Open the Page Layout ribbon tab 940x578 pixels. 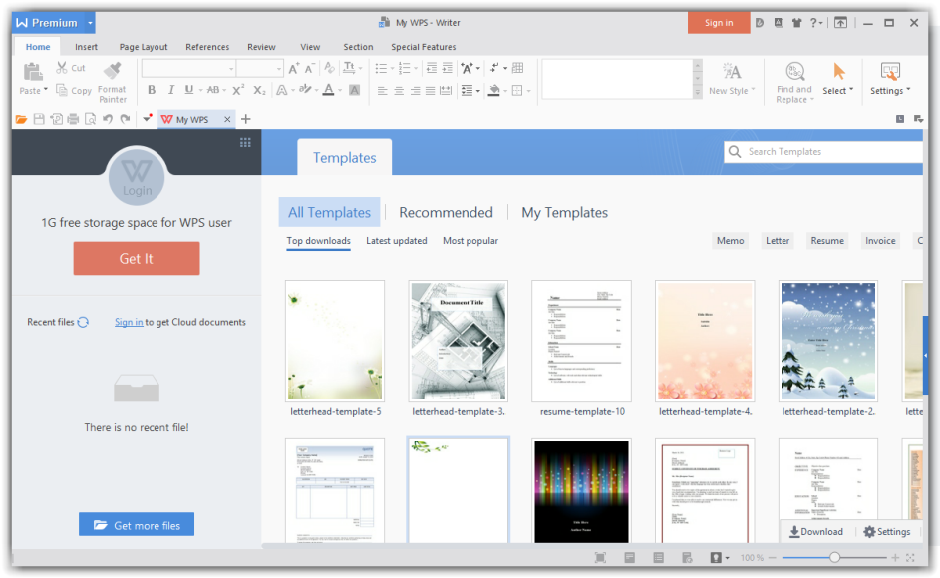pyautogui.click(x=144, y=47)
